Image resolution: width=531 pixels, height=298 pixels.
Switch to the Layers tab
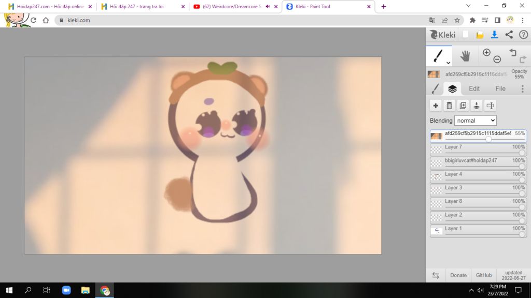point(452,88)
